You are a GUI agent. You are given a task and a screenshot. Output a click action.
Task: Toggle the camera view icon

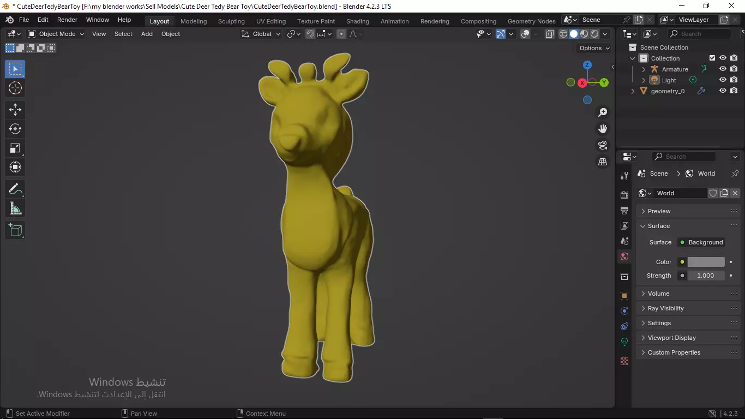(x=603, y=145)
